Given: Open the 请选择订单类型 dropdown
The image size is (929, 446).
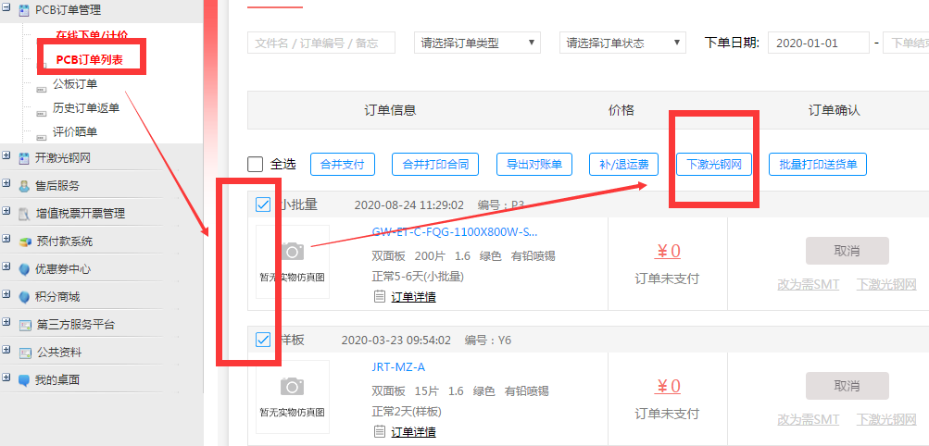Looking at the screenshot, I should [477, 43].
